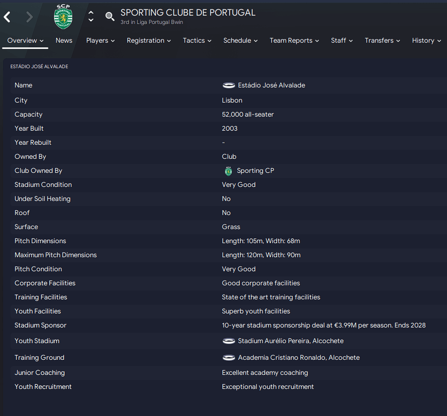Click the stadium icon beside Estádio José Alvalade
Screen dimensions: 447x416
pyautogui.click(x=229, y=85)
